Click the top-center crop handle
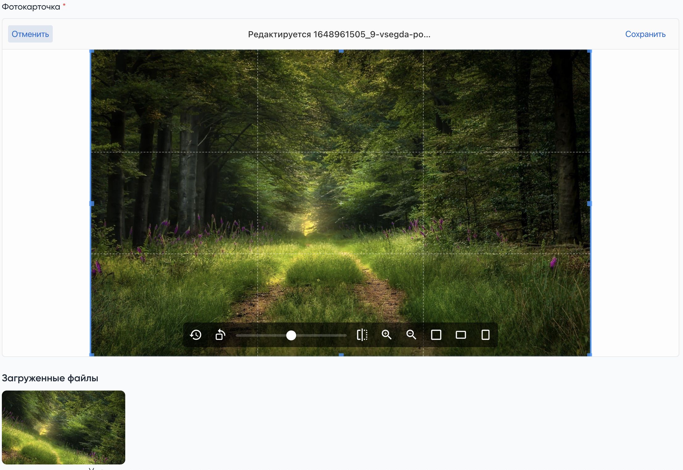Viewport: 683px width, 470px height. (x=341, y=51)
